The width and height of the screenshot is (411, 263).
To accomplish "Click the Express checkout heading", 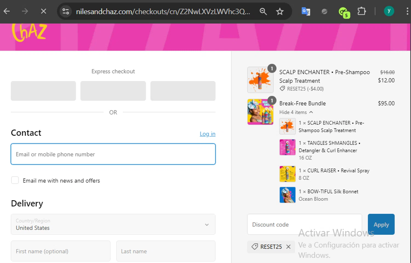I will [113, 71].
